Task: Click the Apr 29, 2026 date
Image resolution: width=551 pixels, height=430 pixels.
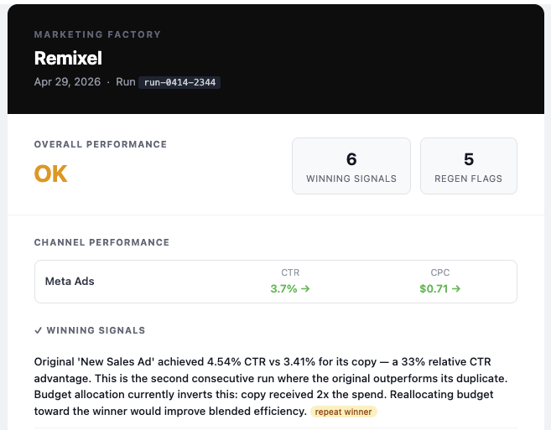Action: [x=67, y=82]
